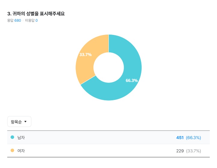This screenshot has height=168, width=217.
Task: Click the 229 count for 여자
Action: (180, 151)
